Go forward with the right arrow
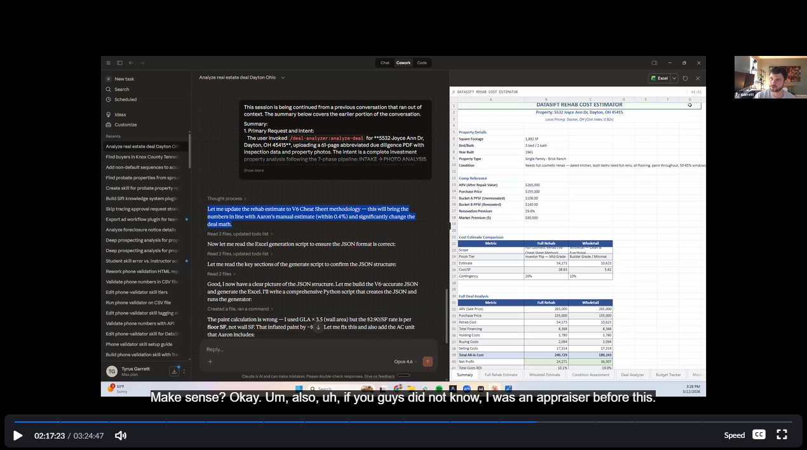807x450 pixels. (142, 63)
